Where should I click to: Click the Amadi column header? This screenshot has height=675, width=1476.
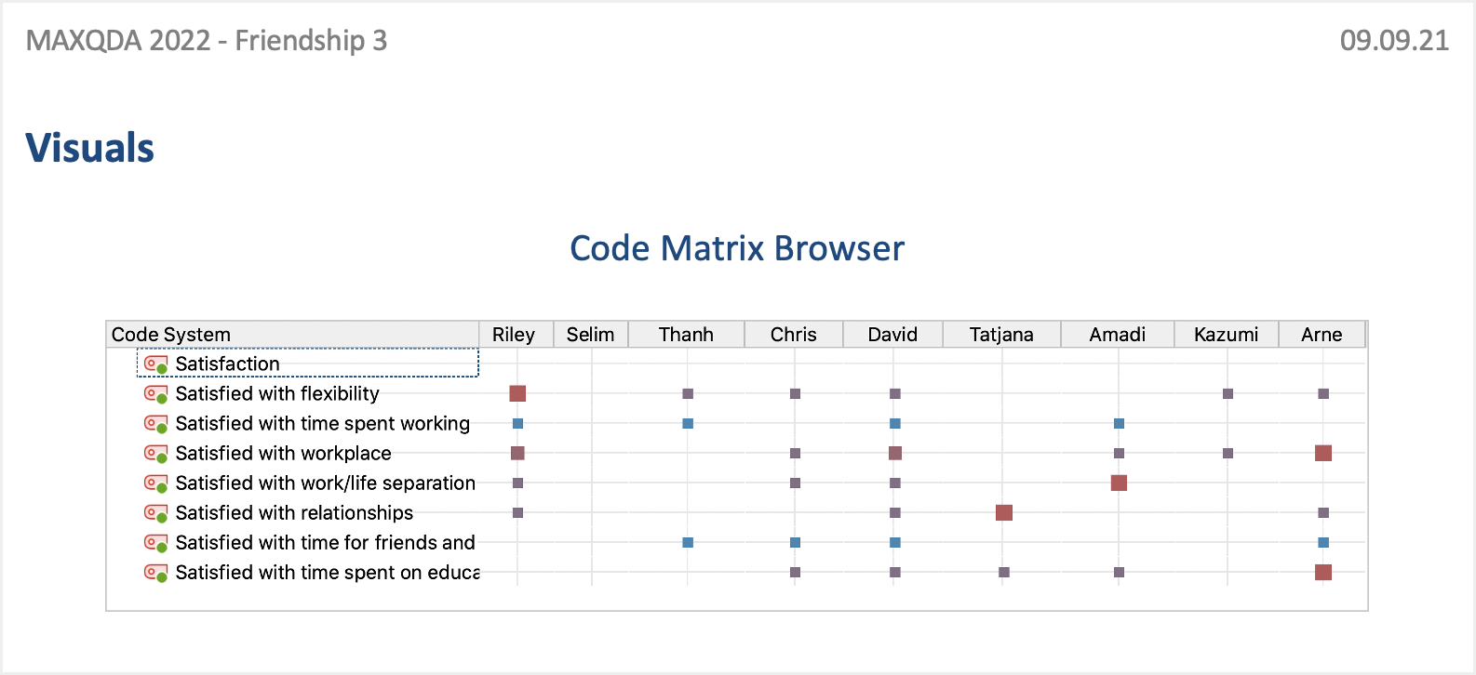click(1118, 335)
